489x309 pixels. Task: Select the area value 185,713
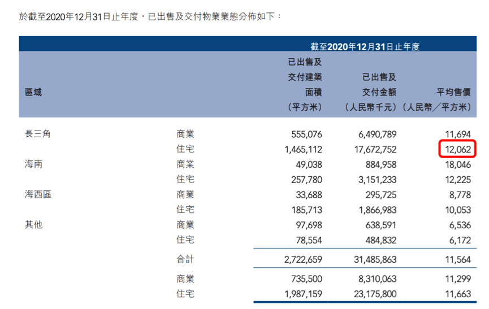(x=307, y=210)
